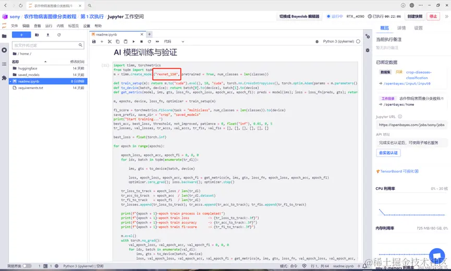Copy the selected cell
Viewport: 451px width, 271px height.
click(x=117, y=41)
